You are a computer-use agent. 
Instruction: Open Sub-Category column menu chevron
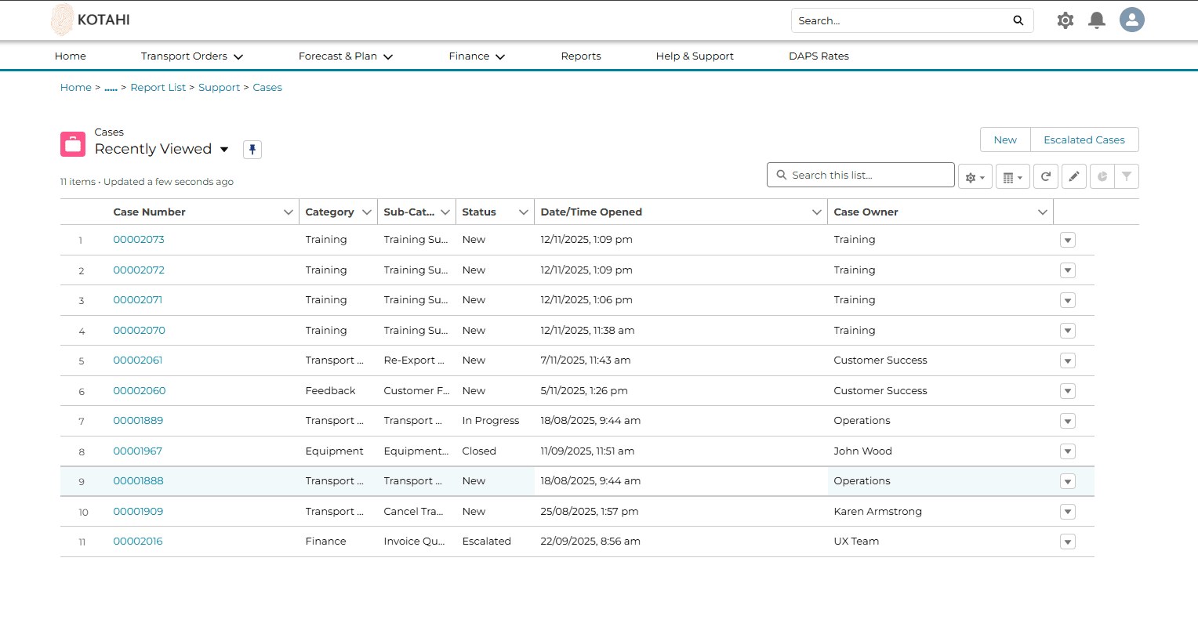(x=445, y=212)
